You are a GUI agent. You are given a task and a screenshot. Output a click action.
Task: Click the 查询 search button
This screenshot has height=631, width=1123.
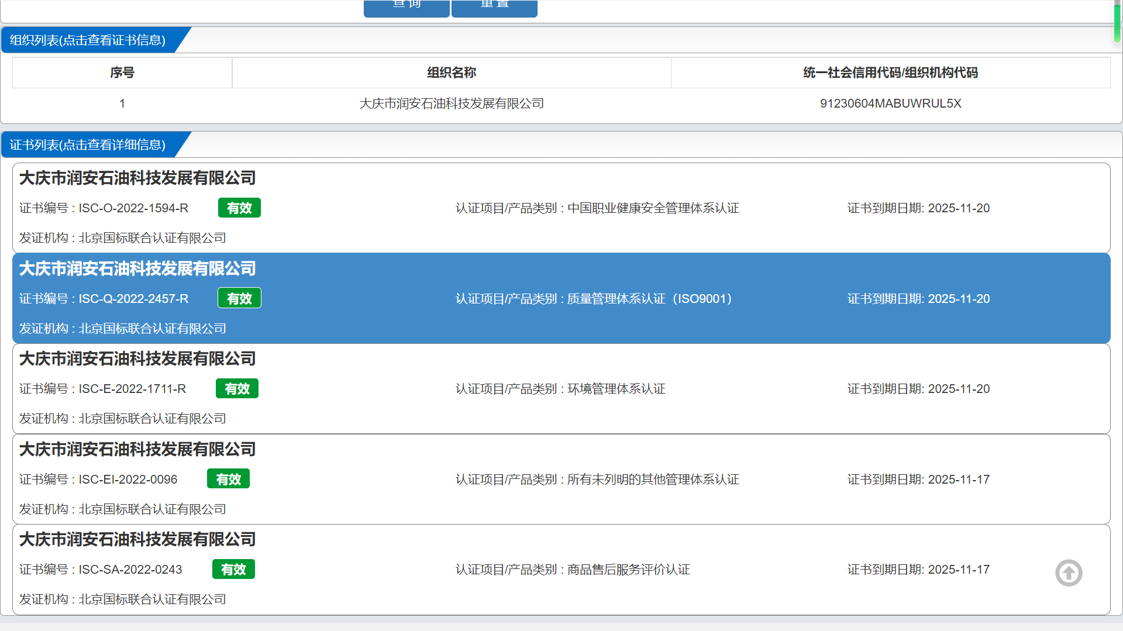(407, 7)
